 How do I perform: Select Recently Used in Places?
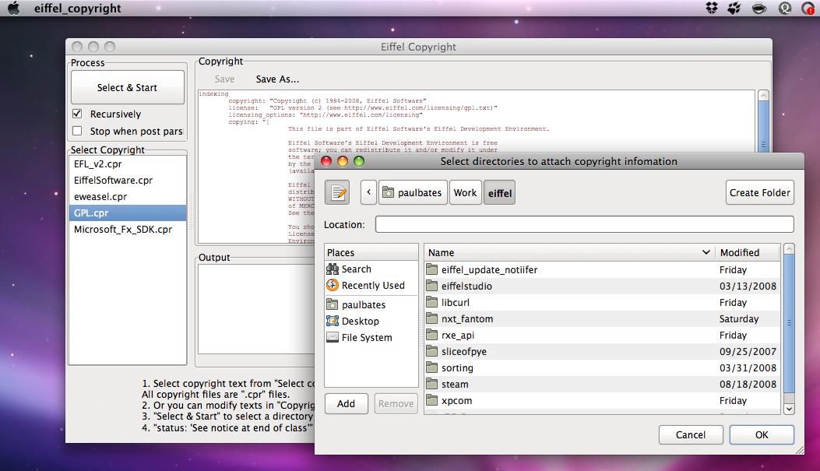(x=372, y=286)
